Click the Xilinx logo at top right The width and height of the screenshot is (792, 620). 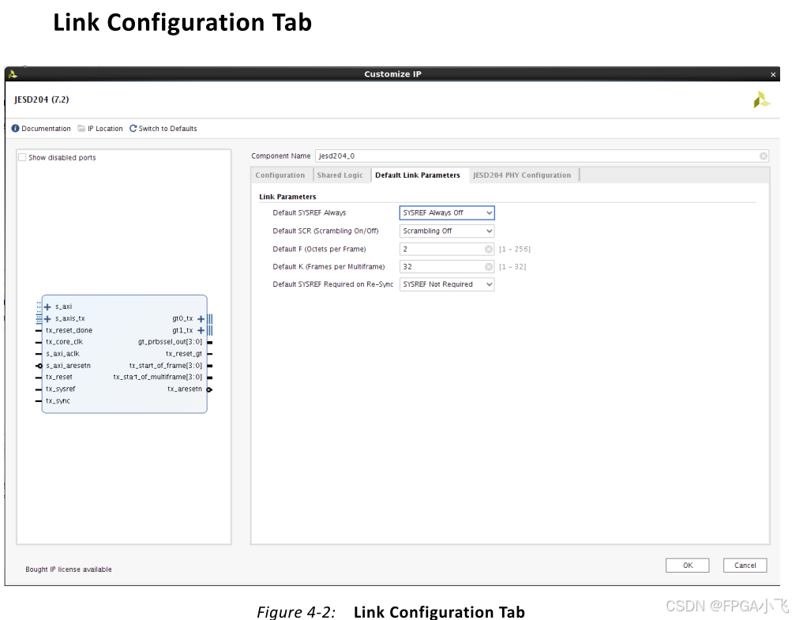(x=761, y=100)
